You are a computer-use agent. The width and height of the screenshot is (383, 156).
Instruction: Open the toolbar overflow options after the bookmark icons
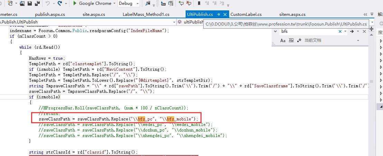click(228, 5)
